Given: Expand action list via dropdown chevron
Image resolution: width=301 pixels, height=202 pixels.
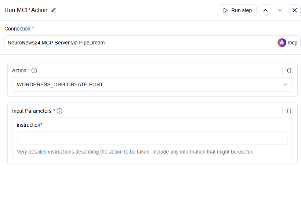Looking at the screenshot, I should 285,84.
